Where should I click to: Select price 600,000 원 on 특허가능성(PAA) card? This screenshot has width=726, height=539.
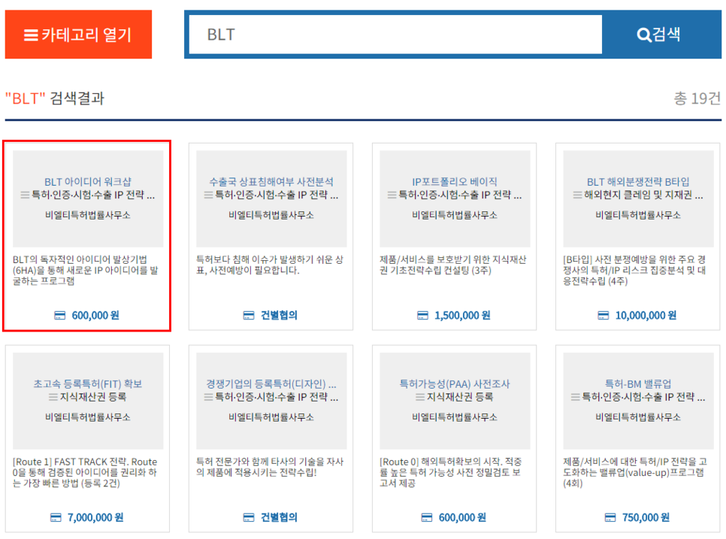pyautogui.click(x=462, y=517)
